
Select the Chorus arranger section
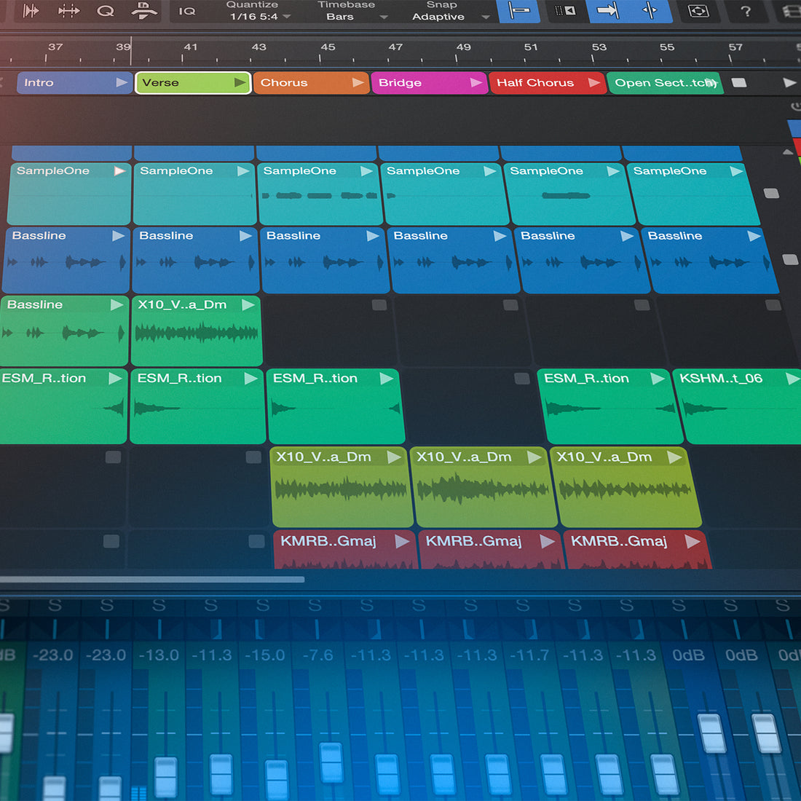pos(299,82)
